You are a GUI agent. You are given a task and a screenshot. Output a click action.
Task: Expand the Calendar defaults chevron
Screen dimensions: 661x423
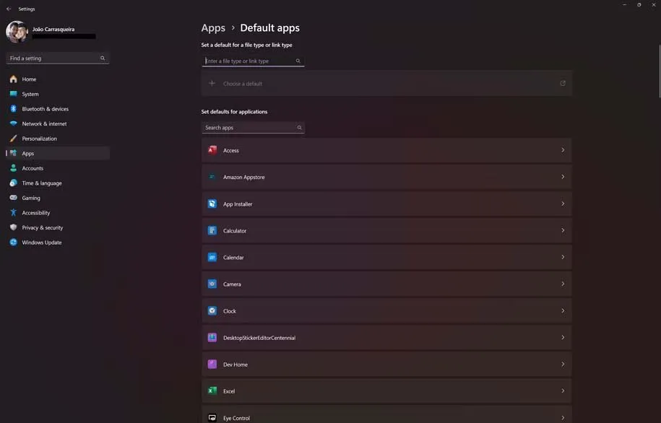pos(563,258)
